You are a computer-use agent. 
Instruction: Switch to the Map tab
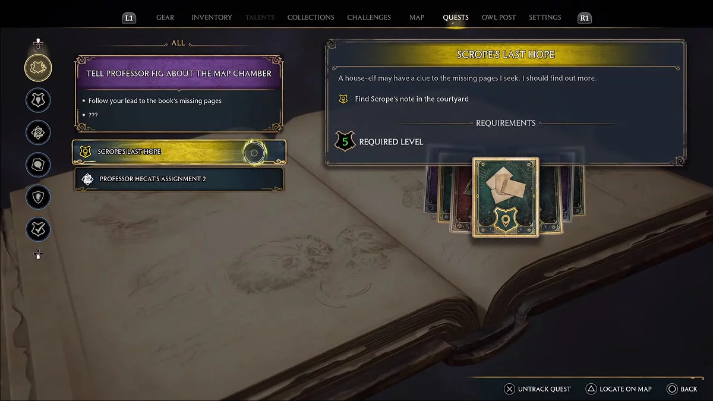[417, 18]
